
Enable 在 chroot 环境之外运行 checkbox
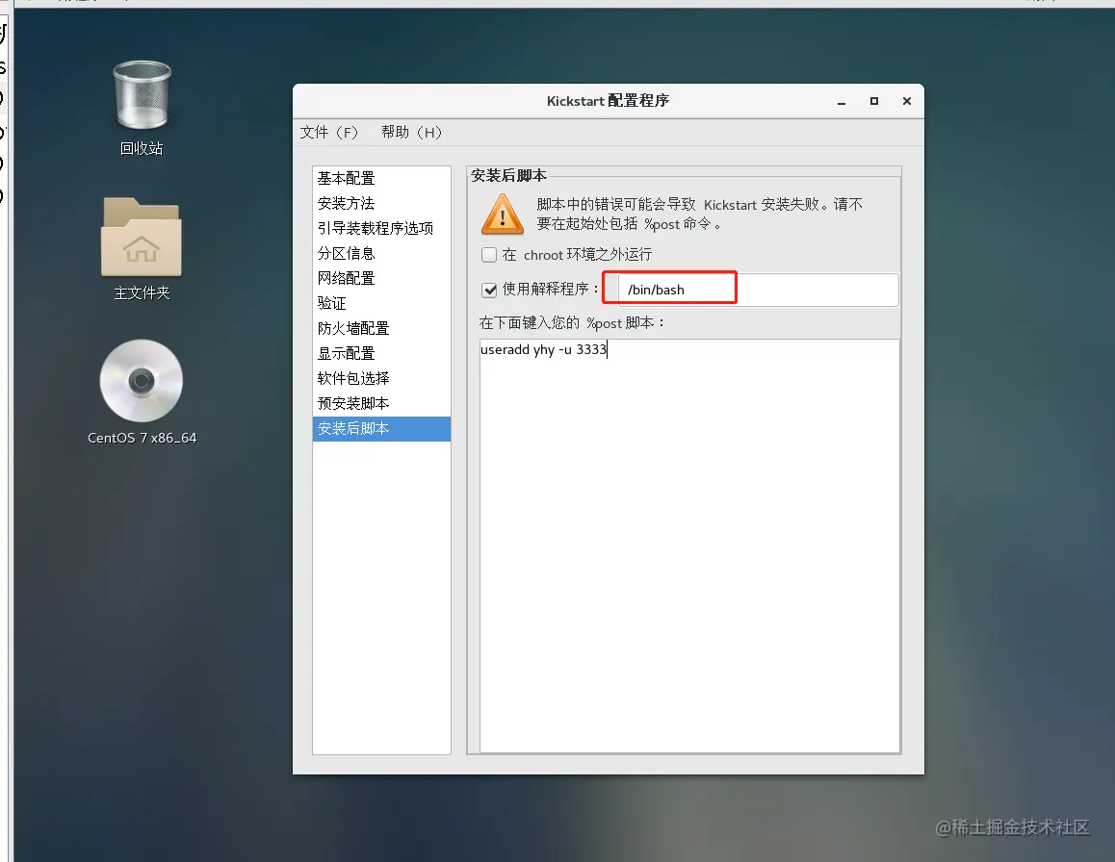coord(489,254)
